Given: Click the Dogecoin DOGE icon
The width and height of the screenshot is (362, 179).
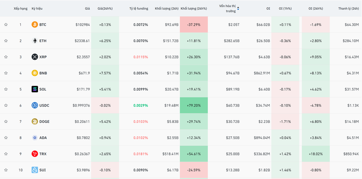Looking at the screenshot, I should (35, 121).
